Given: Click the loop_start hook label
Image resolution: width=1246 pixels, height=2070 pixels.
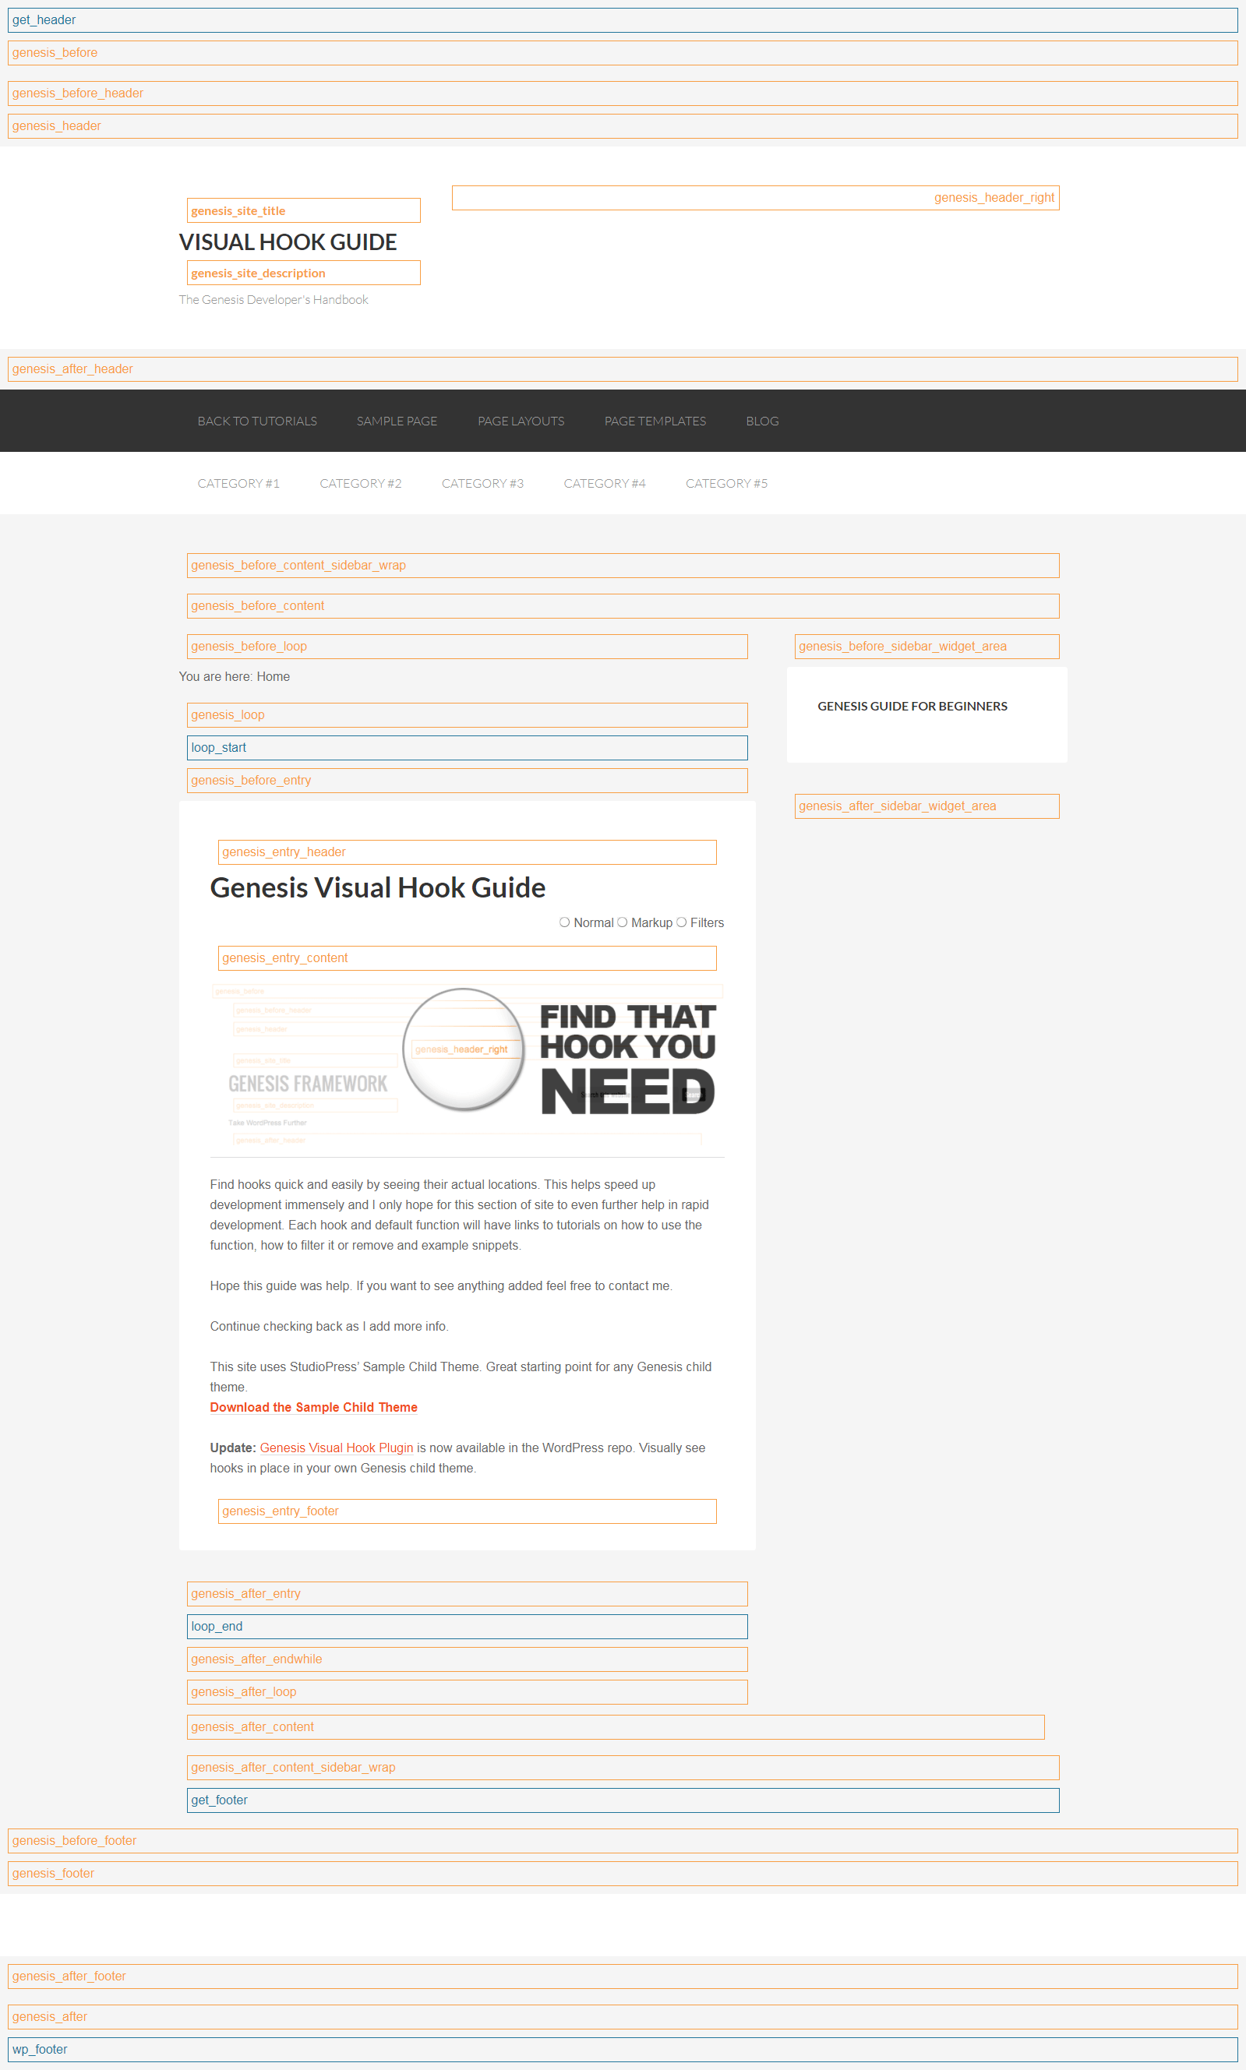Looking at the screenshot, I should 467,748.
